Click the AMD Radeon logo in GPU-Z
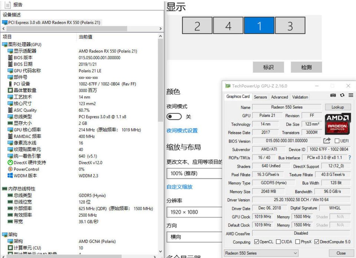Viewport: 356px width, 258px height. (337, 124)
